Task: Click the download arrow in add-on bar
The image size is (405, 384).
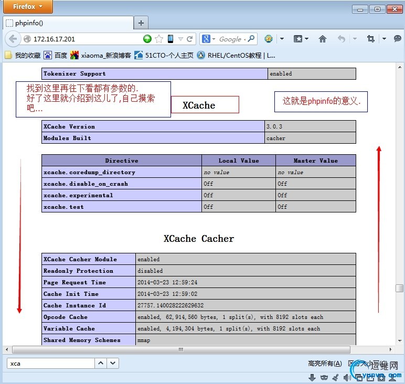Action: tap(312, 377)
